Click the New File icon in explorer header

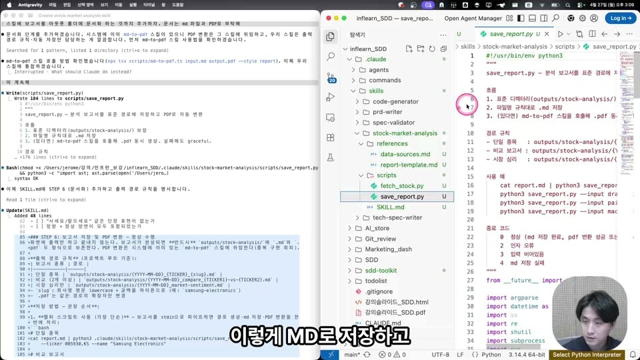coord(409,49)
